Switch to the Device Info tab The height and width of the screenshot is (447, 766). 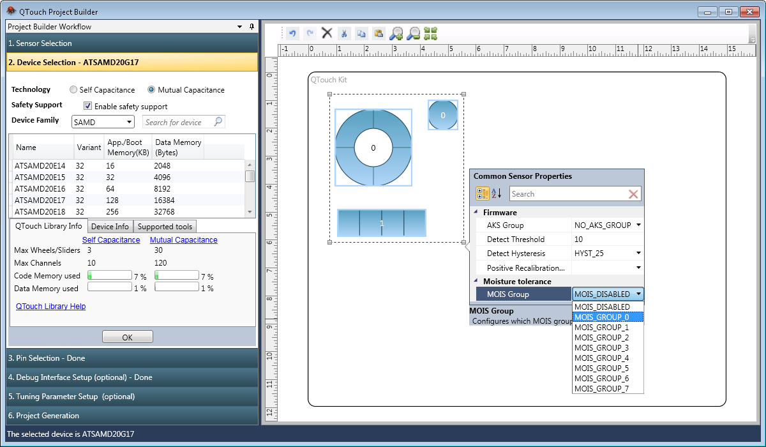pos(110,227)
